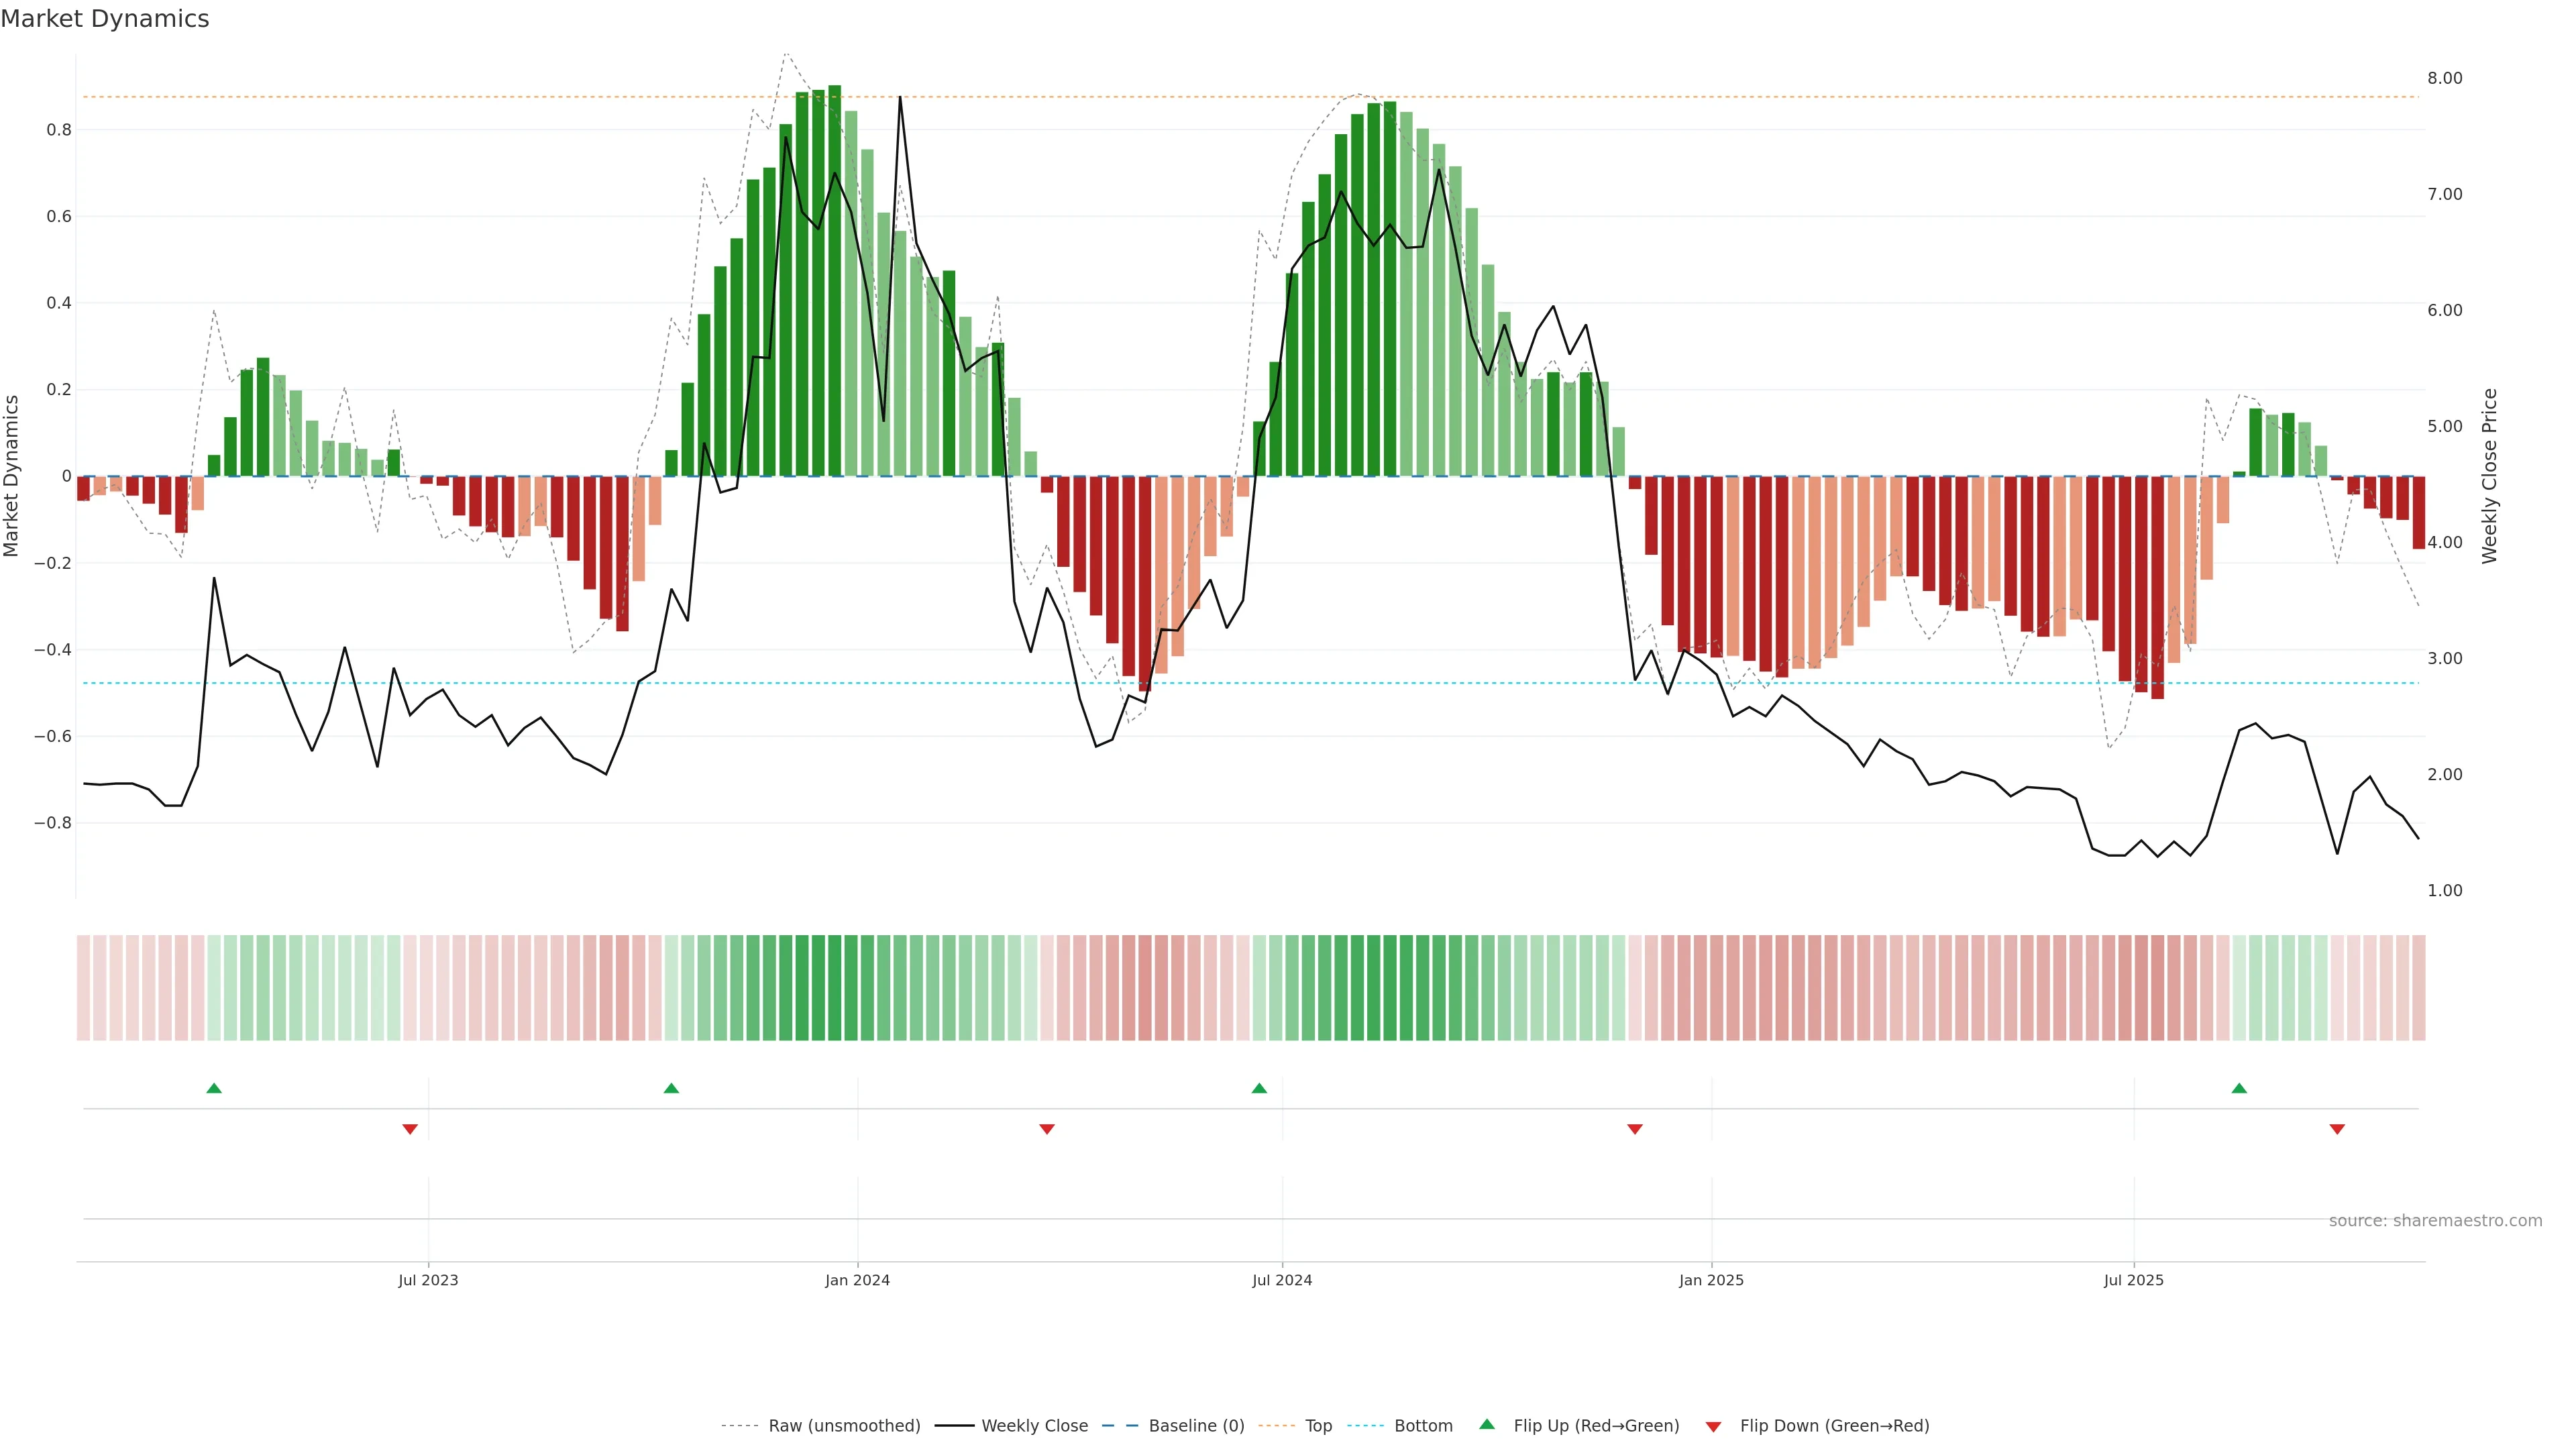Click the red Flip Down marker near Mar 2024
The image size is (2576, 1449).
(1047, 1129)
